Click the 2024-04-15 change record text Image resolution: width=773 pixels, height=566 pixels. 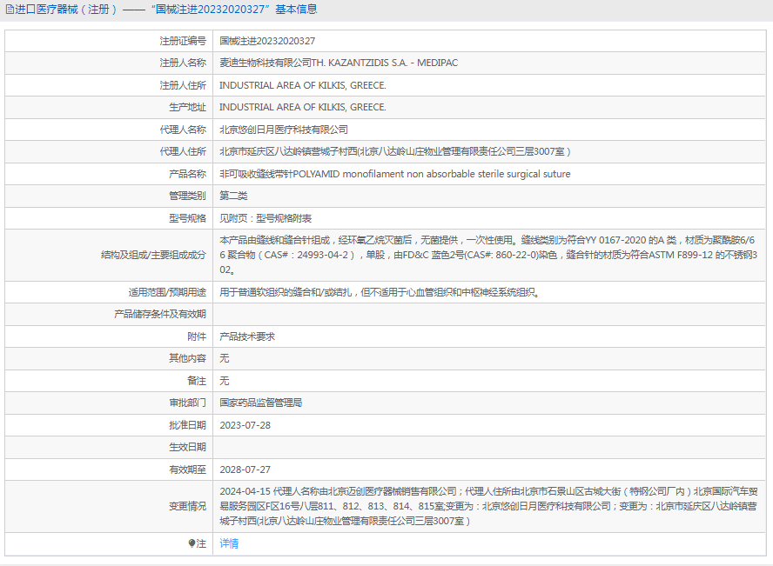point(488,506)
